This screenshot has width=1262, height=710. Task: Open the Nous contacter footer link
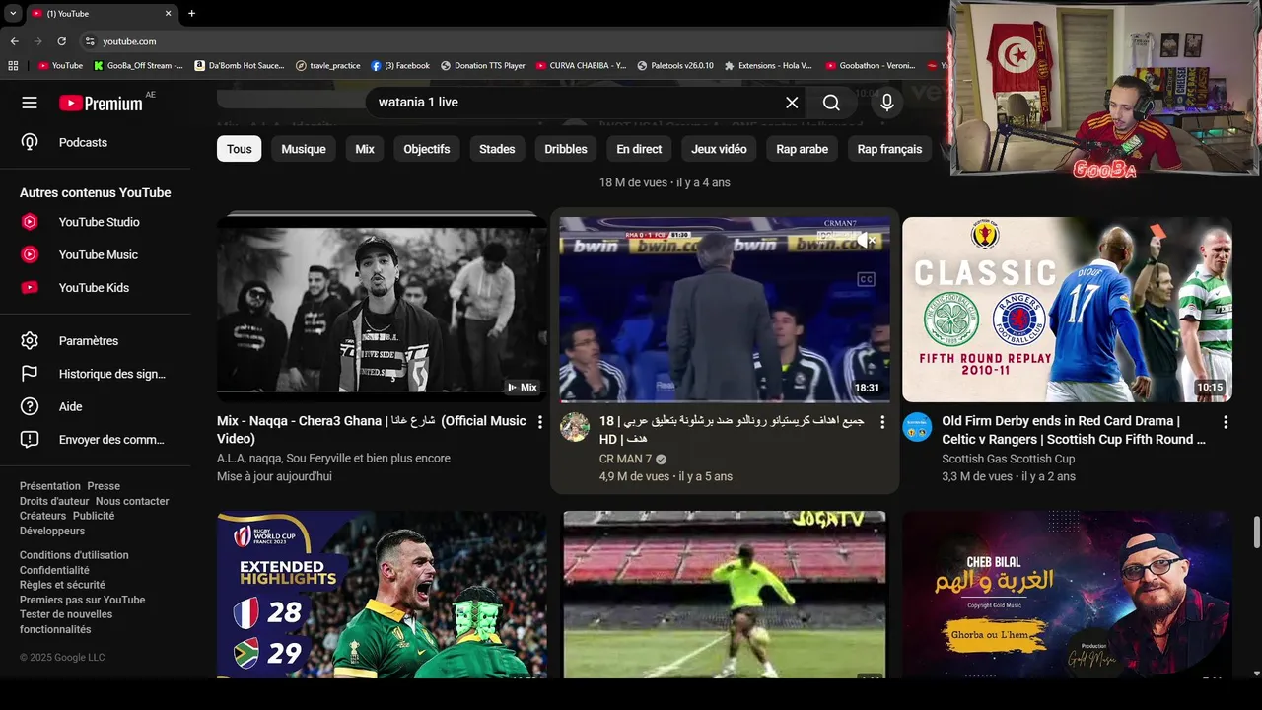click(x=132, y=501)
